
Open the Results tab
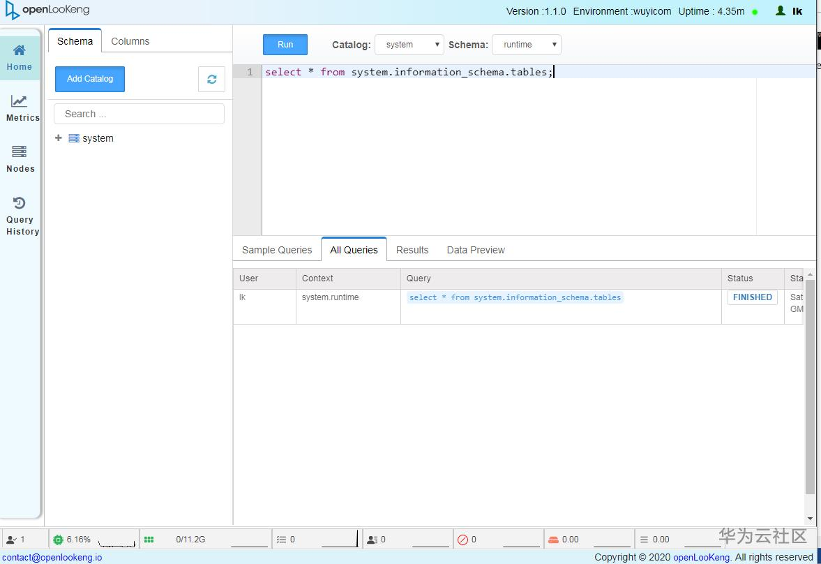[412, 250]
